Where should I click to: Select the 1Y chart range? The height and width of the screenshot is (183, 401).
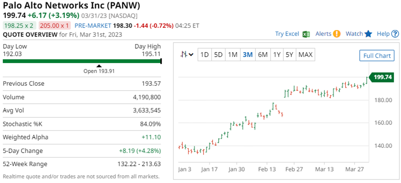pyautogui.click(x=277, y=55)
